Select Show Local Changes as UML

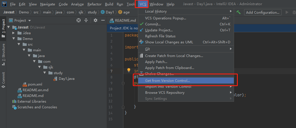click(186, 42)
